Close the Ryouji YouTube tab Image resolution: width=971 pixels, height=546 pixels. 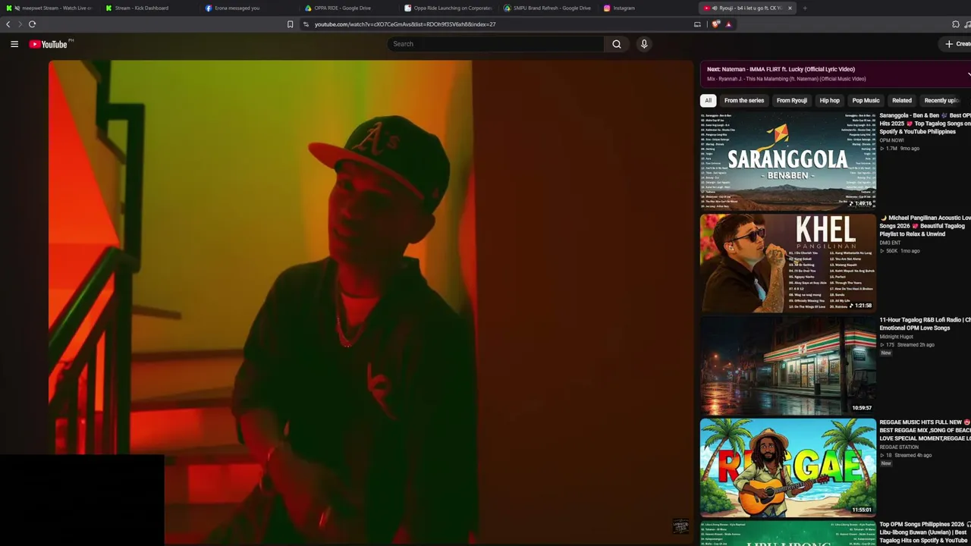[790, 8]
